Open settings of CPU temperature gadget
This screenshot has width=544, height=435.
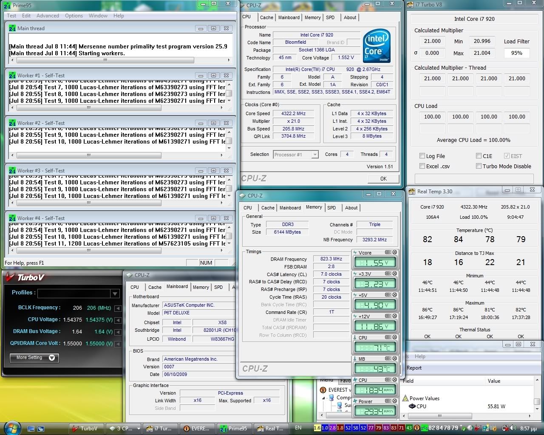(388, 337)
